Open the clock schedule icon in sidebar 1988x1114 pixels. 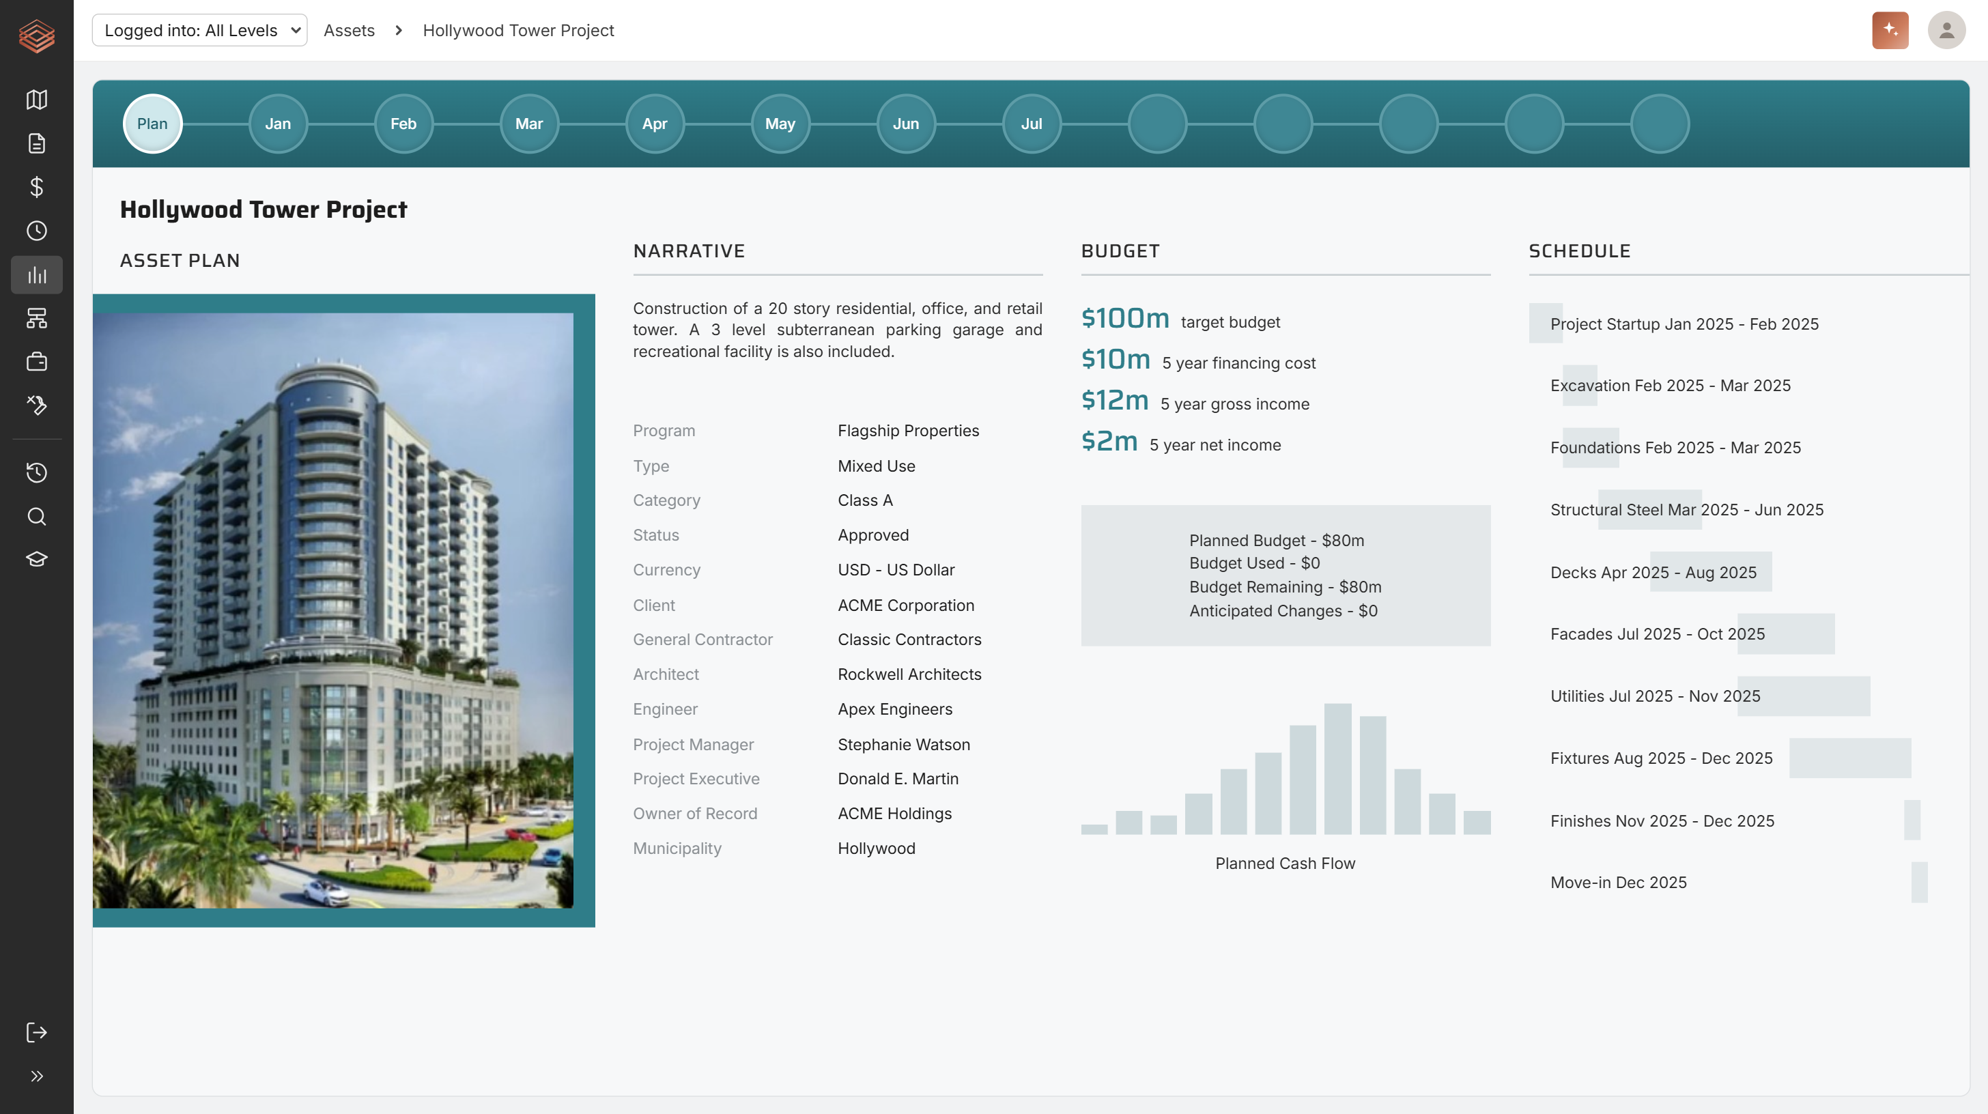tap(36, 231)
